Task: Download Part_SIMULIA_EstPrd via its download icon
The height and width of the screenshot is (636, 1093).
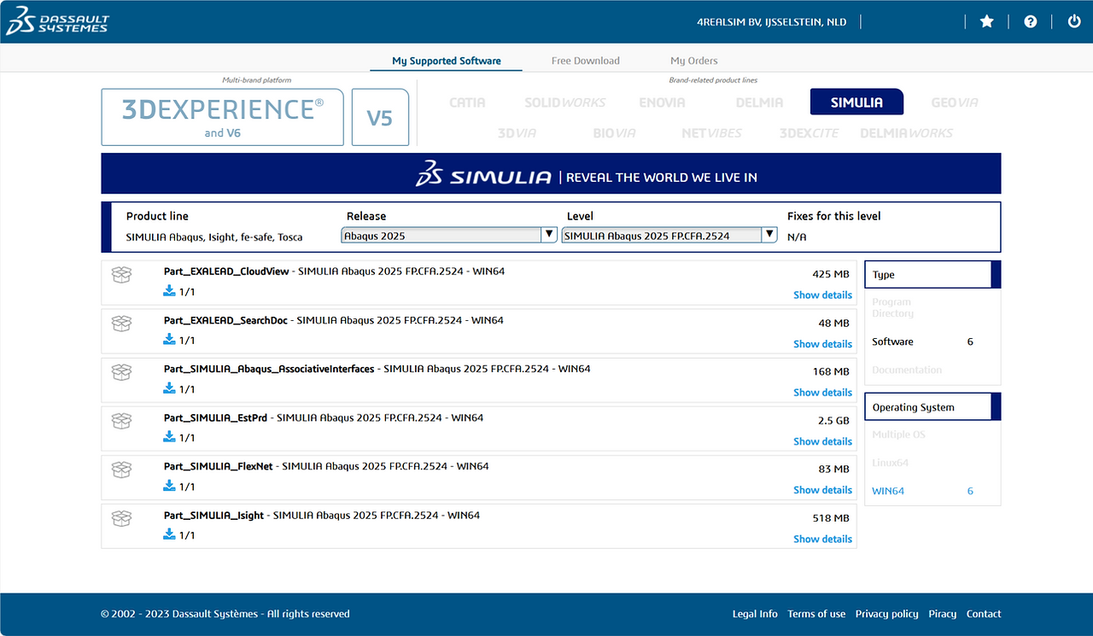Action: click(169, 437)
